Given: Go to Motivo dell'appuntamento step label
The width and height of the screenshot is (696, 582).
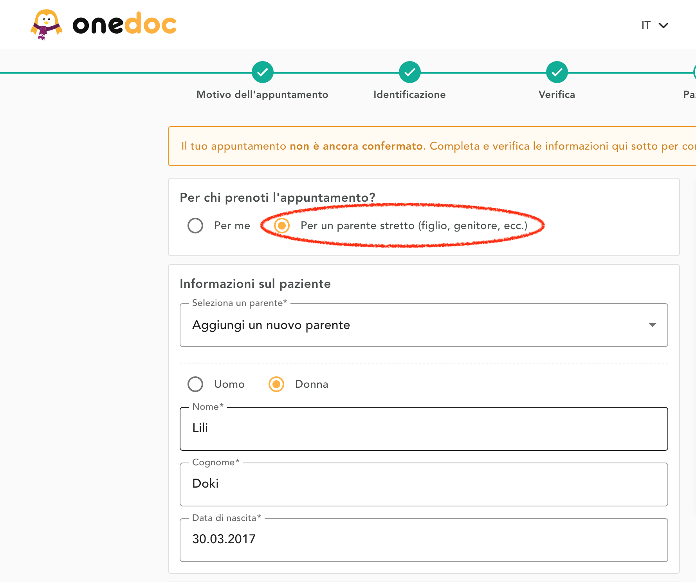Looking at the screenshot, I should click(262, 95).
